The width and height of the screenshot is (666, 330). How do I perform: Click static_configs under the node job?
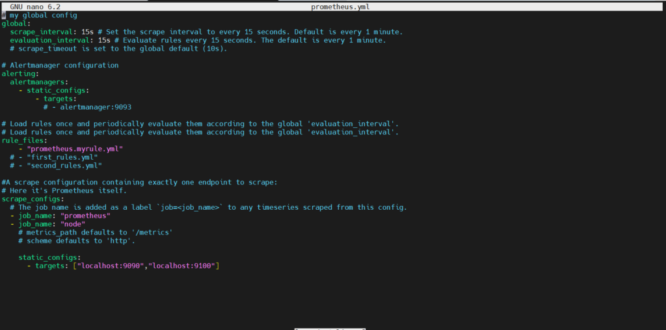point(49,257)
